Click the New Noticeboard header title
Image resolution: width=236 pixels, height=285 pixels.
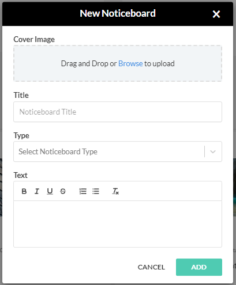point(118,13)
